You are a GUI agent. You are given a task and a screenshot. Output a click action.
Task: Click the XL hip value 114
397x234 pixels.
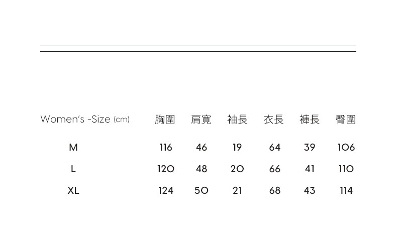[346, 190]
